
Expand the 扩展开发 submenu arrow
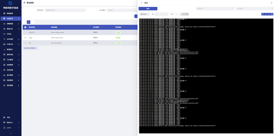pos(18,44)
